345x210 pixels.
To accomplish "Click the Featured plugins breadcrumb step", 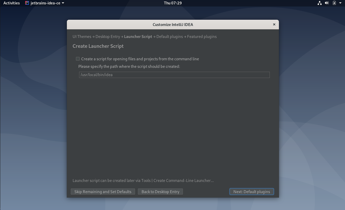I will click(202, 37).
